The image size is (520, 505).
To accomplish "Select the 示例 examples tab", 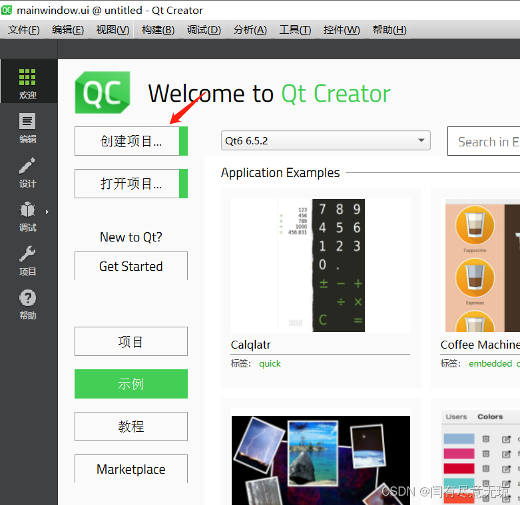I will pos(131,384).
